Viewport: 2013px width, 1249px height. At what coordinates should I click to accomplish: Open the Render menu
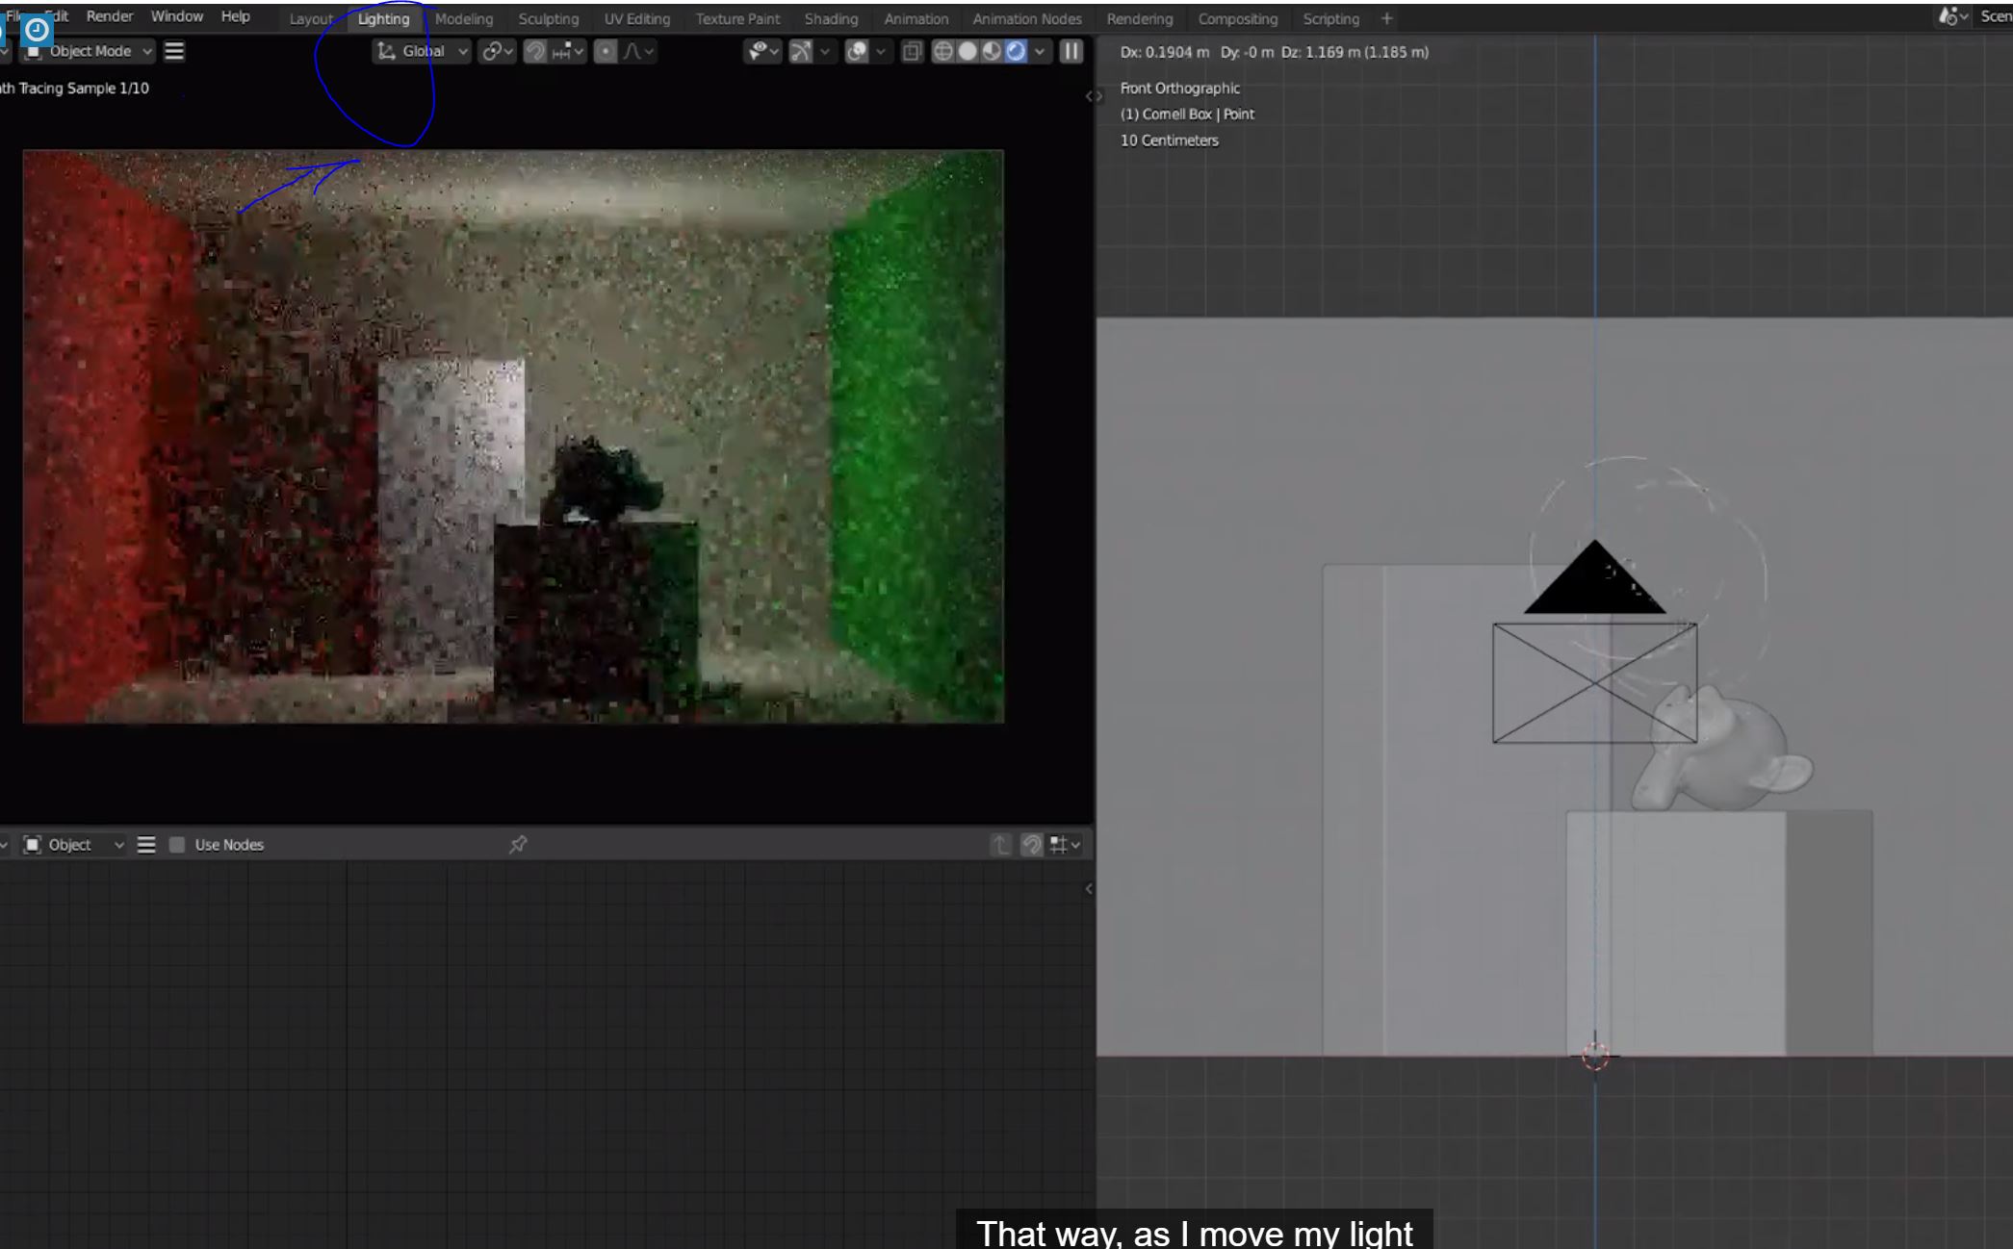click(x=110, y=16)
